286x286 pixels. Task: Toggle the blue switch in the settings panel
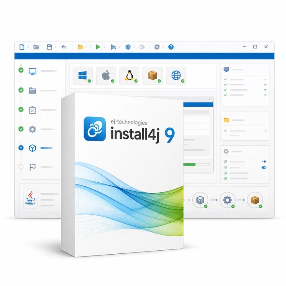[x=264, y=168]
